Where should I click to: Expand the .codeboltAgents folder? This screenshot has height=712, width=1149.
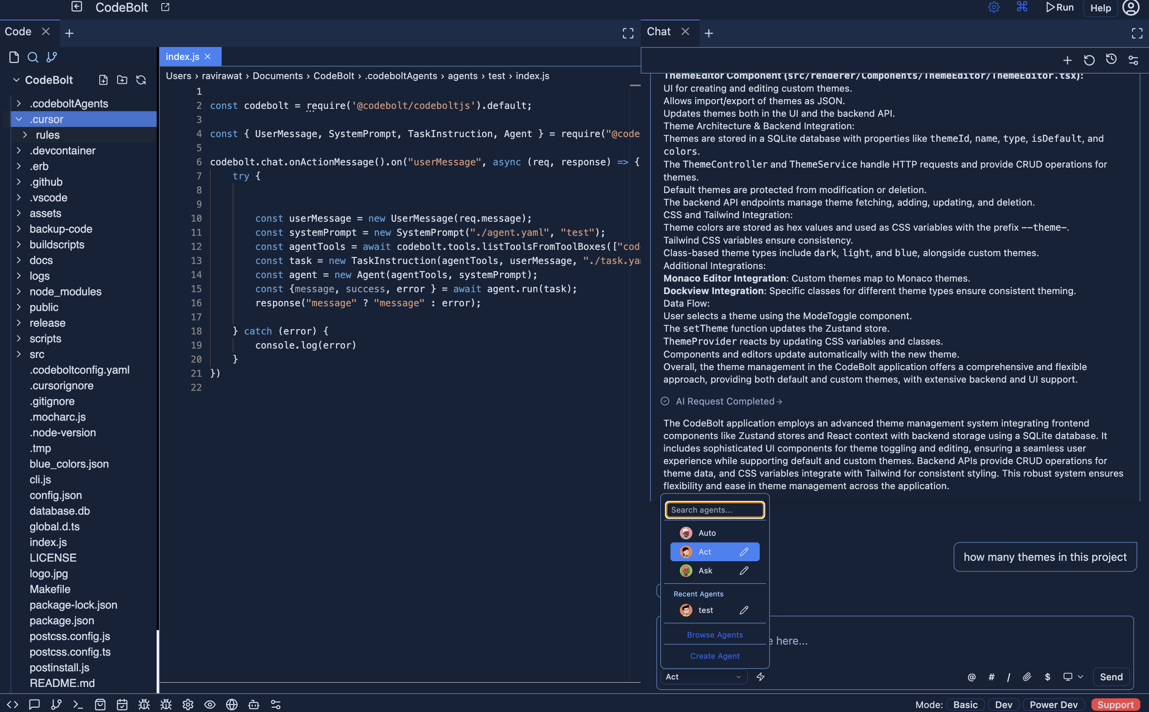(x=18, y=103)
